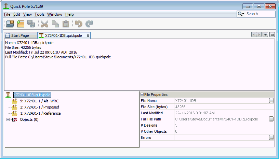Select the X72401-1DB.quickpole tab
Image resolution: width=279 pixels, height=159 pixels.
[63, 35]
